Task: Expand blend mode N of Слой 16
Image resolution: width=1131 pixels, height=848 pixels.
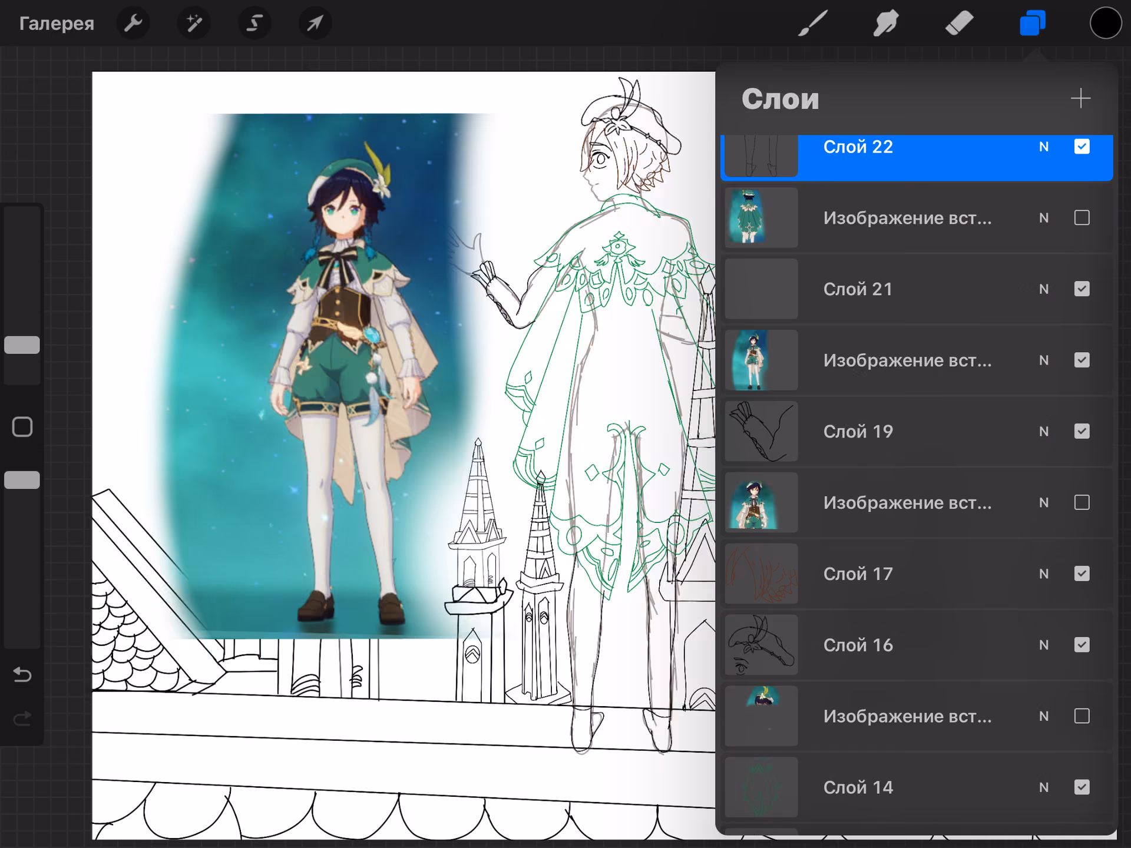Action: [1044, 645]
